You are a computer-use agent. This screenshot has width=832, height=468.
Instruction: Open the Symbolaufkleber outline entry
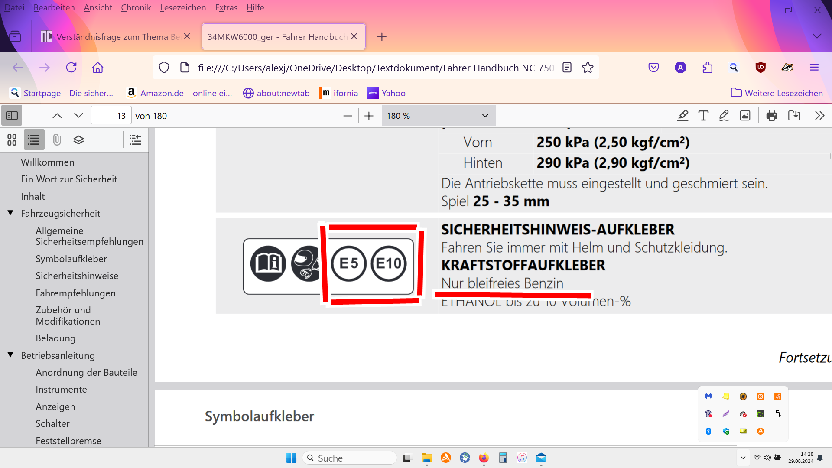(x=71, y=259)
